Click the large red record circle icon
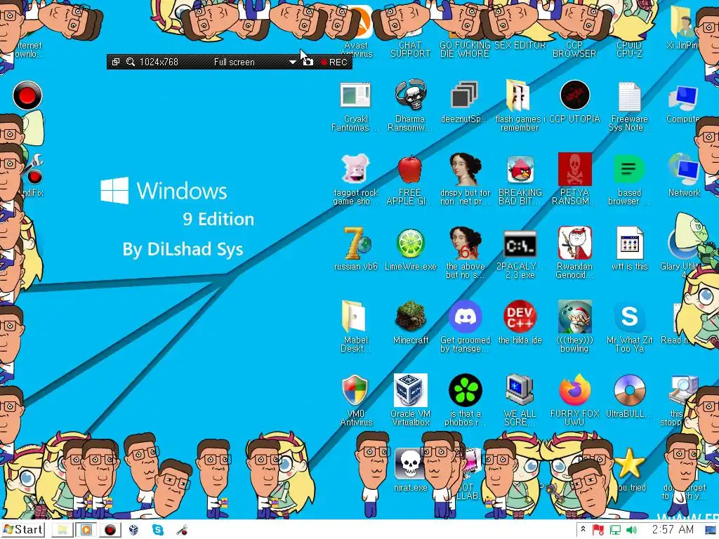Image resolution: width=719 pixels, height=539 pixels. tap(27, 95)
